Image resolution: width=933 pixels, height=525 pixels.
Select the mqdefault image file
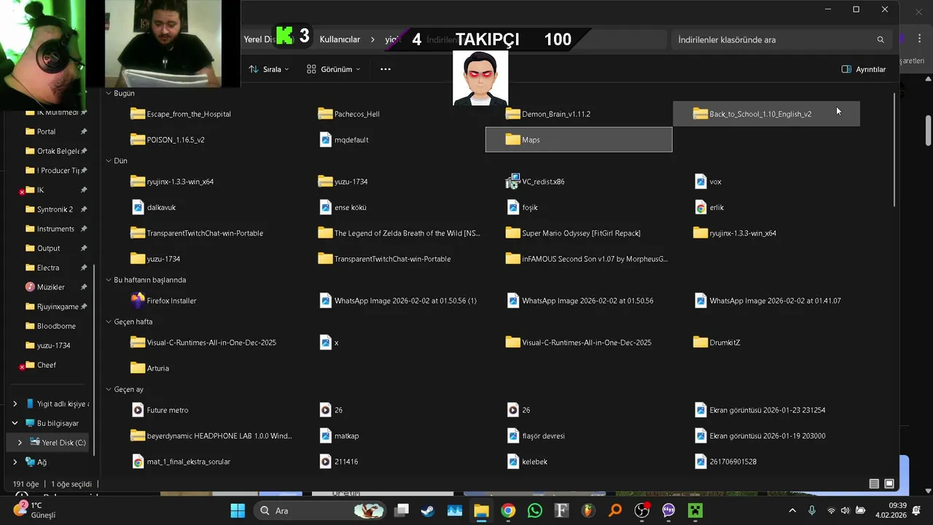click(x=344, y=139)
